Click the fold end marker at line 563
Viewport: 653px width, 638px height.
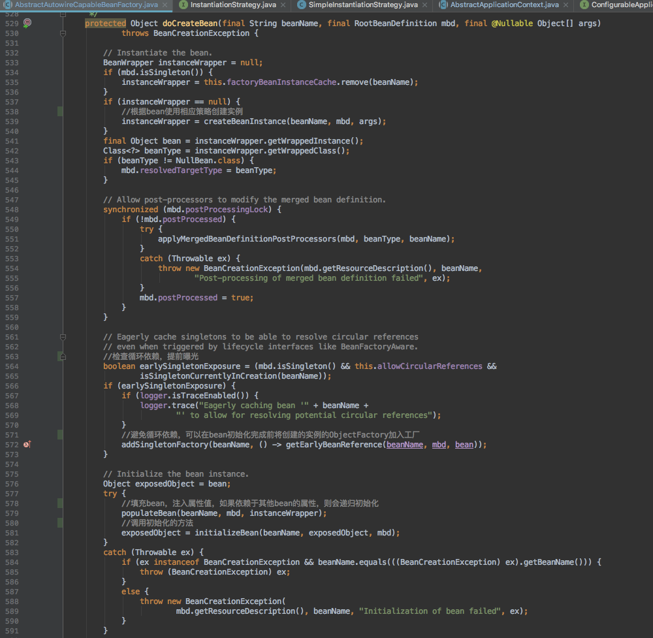(x=63, y=357)
